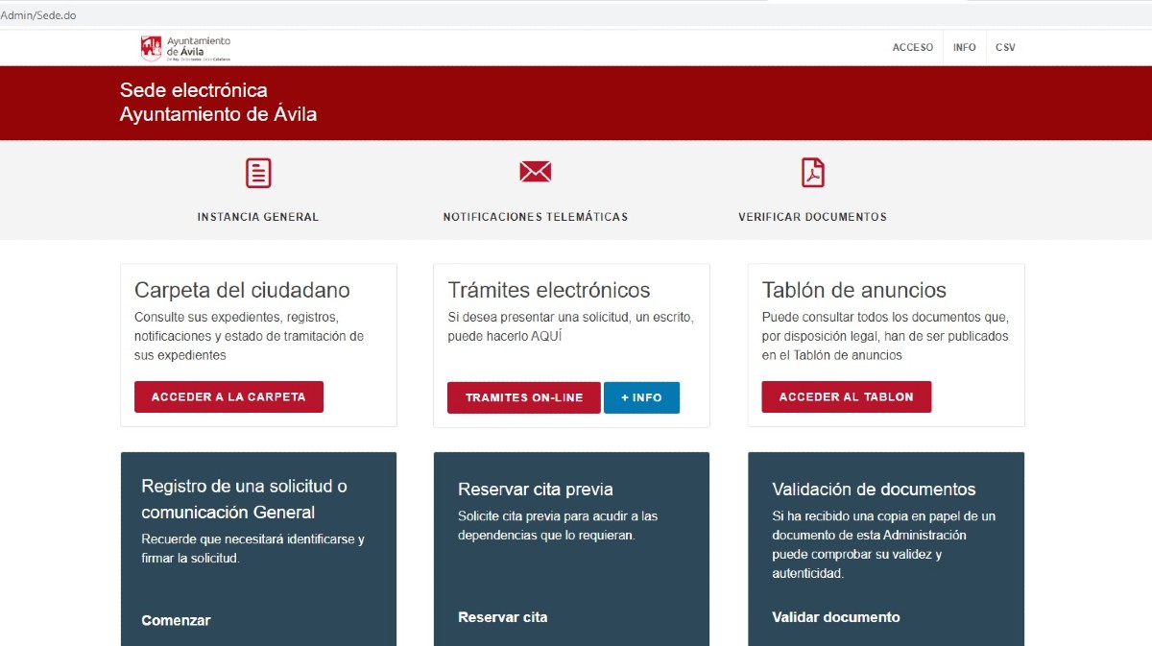Click the Carpeta del ciudadano heading
Screen dimensions: 1152x646
(242, 290)
